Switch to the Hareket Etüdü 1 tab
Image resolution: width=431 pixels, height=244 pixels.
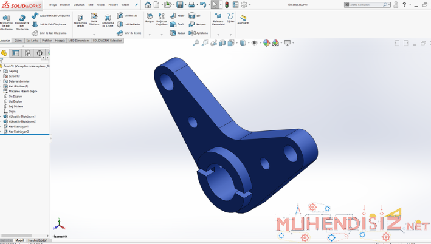coord(38,240)
